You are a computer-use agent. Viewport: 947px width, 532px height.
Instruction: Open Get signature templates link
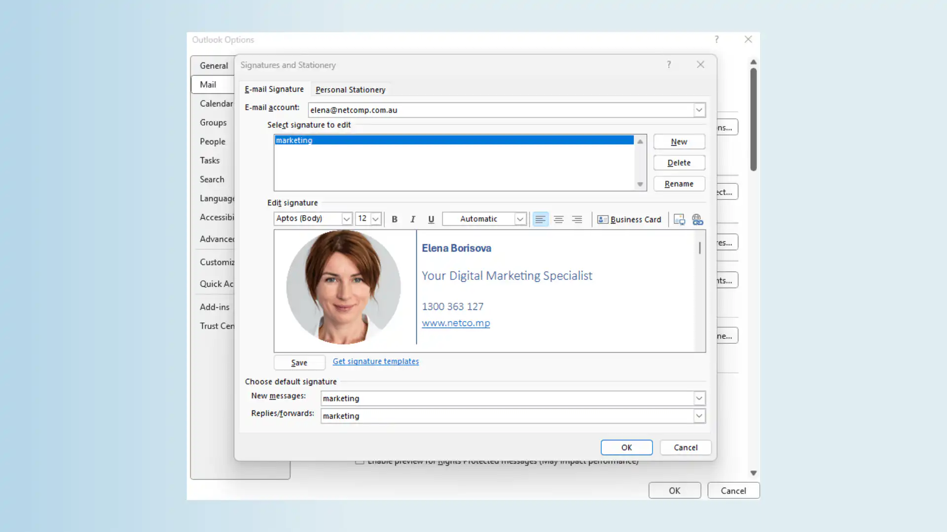(375, 361)
